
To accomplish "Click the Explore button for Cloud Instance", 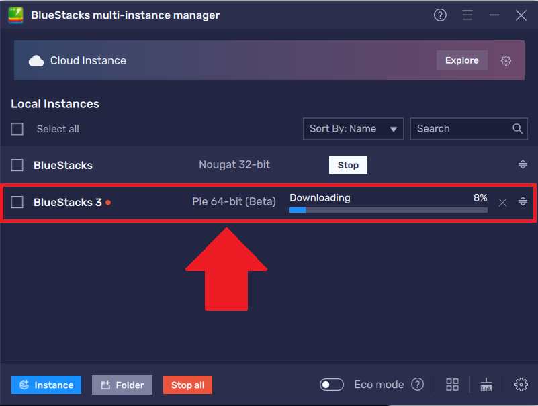I will pyautogui.click(x=461, y=60).
